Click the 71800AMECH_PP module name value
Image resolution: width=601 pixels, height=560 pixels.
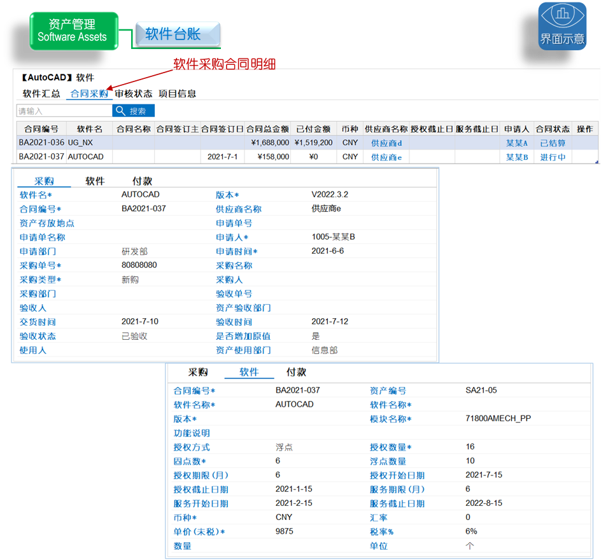pyautogui.click(x=498, y=418)
